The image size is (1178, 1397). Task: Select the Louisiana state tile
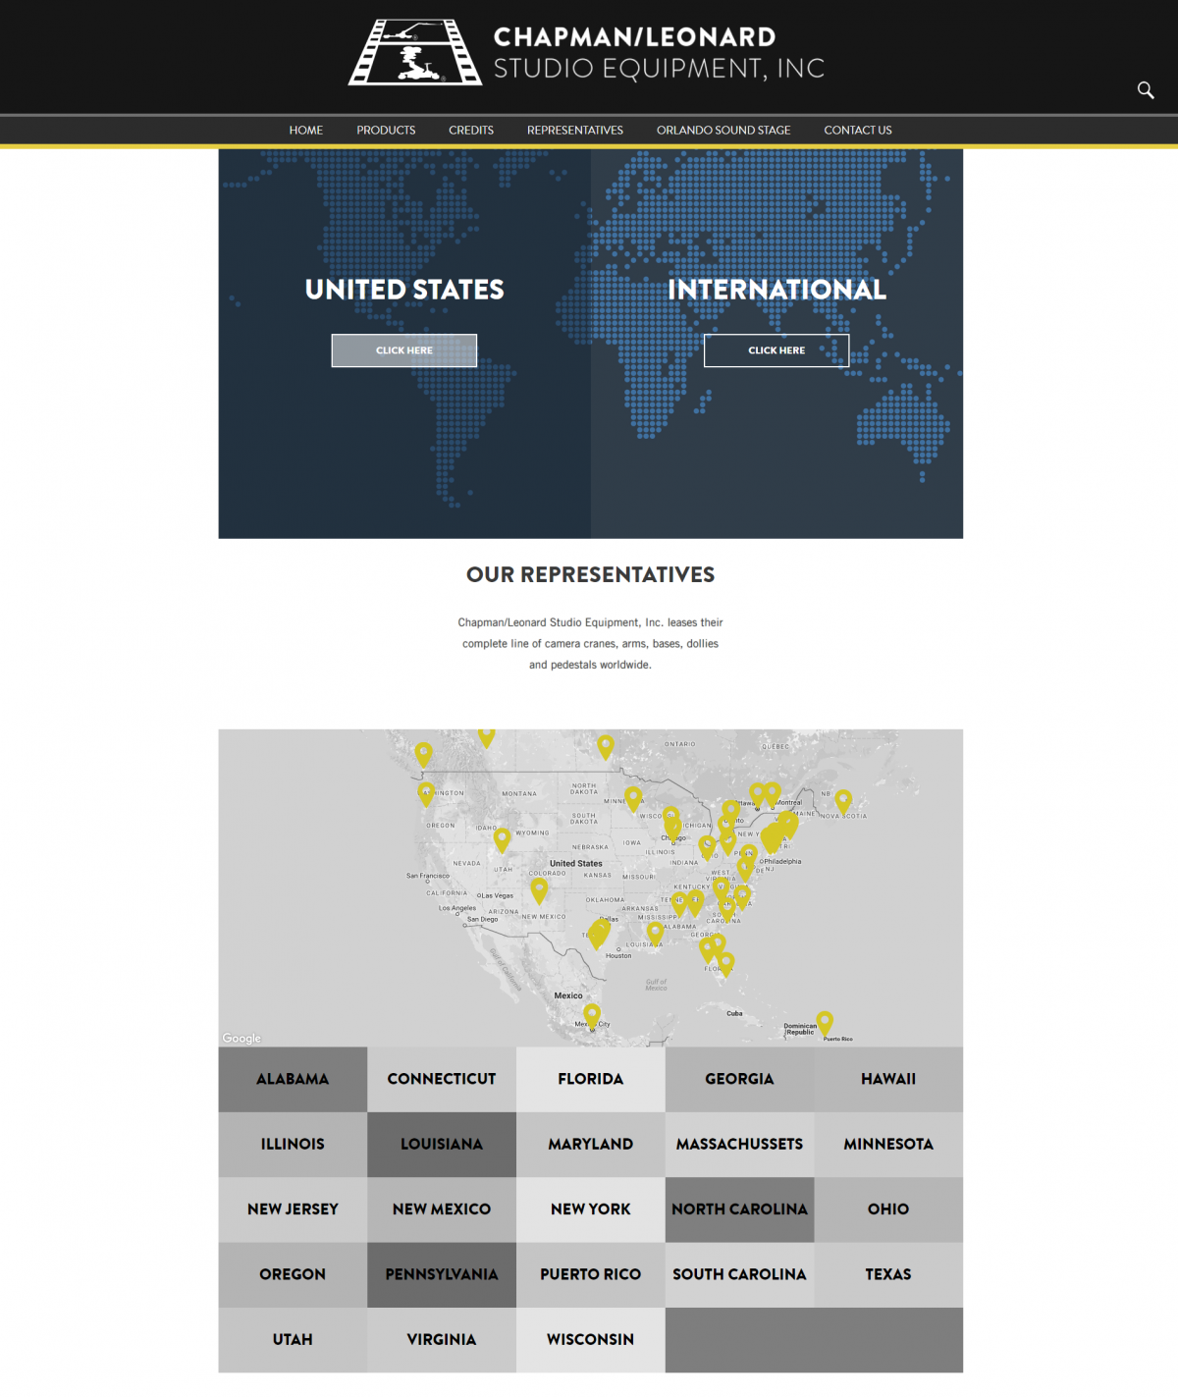coord(442,1145)
